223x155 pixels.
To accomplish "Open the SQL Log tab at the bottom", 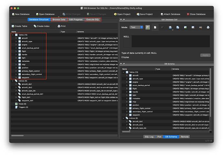I will point(149,137).
